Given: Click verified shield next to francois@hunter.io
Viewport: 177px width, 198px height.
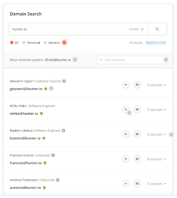Looking at the screenshot, I should point(45,163).
